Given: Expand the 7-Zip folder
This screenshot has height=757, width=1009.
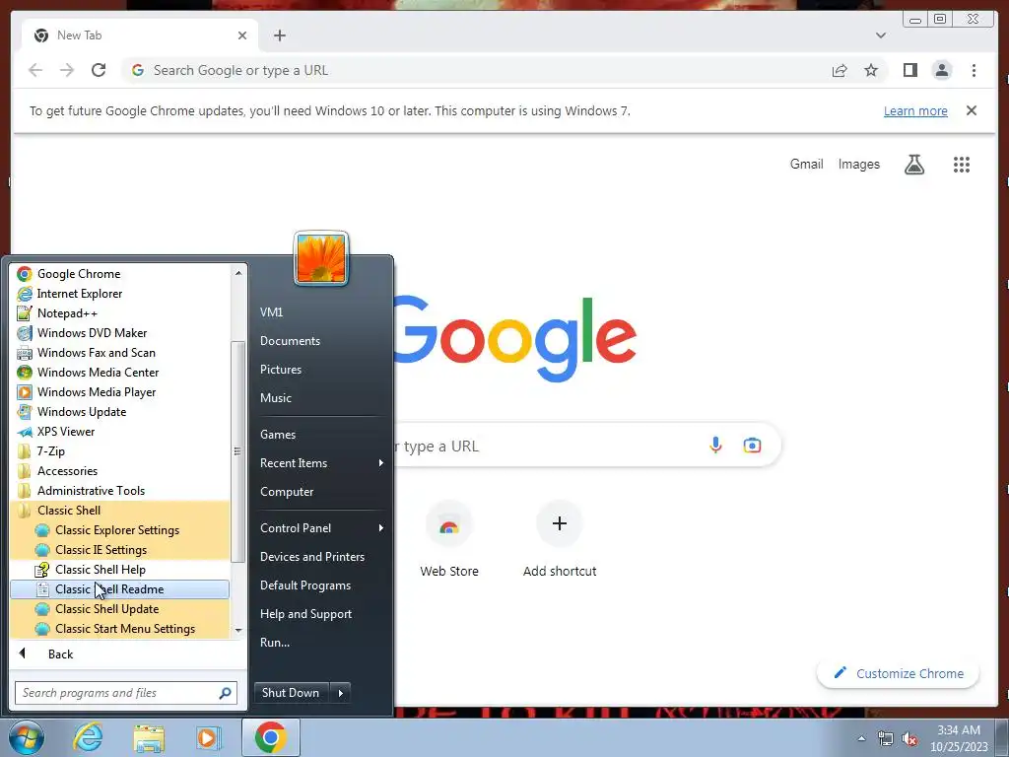Looking at the screenshot, I should click(x=119, y=451).
